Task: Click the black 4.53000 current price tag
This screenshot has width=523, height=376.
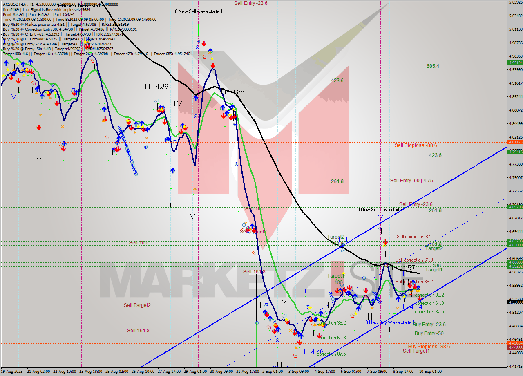Action: (x=515, y=302)
